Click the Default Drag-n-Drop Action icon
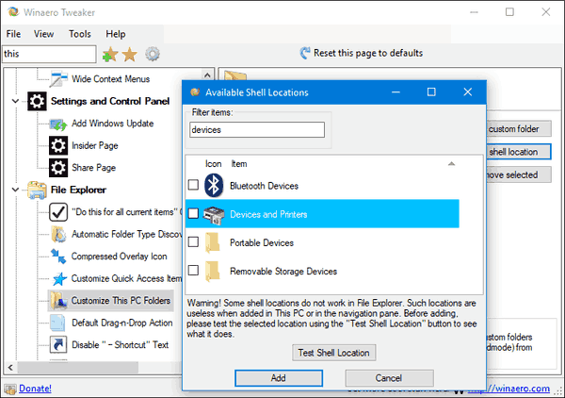Viewport: 565px width, 398px height. pyautogui.click(x=57, y=323)
